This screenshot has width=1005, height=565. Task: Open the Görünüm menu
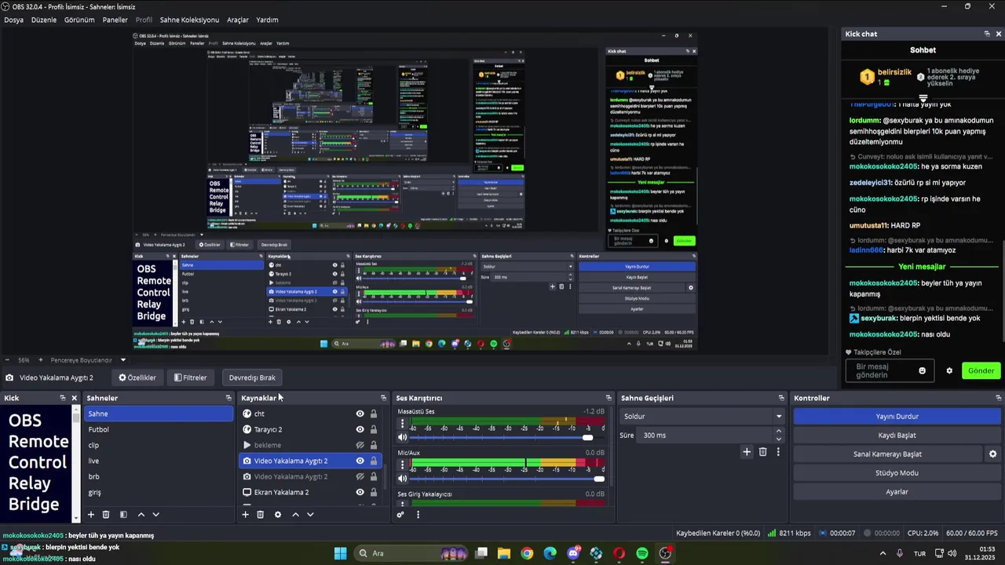(79, 20)
